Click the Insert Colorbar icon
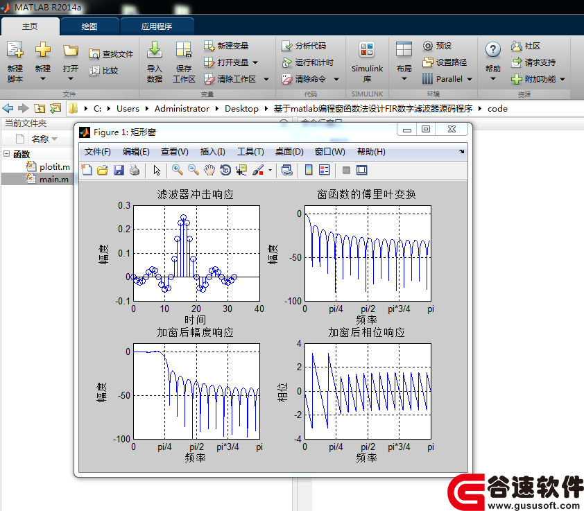 pos(309,170)
